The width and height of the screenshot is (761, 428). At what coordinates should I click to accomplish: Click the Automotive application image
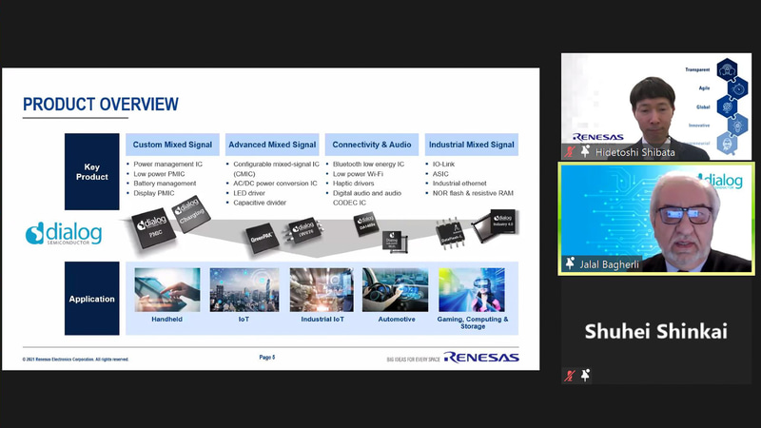point(395,290)
